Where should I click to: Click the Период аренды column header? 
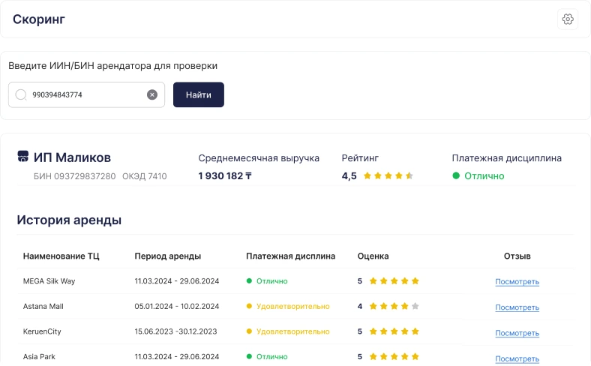pos(168,256)
